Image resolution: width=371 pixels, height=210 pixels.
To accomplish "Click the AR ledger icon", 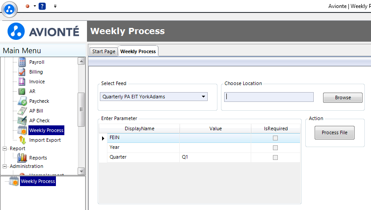I will 22,91.
